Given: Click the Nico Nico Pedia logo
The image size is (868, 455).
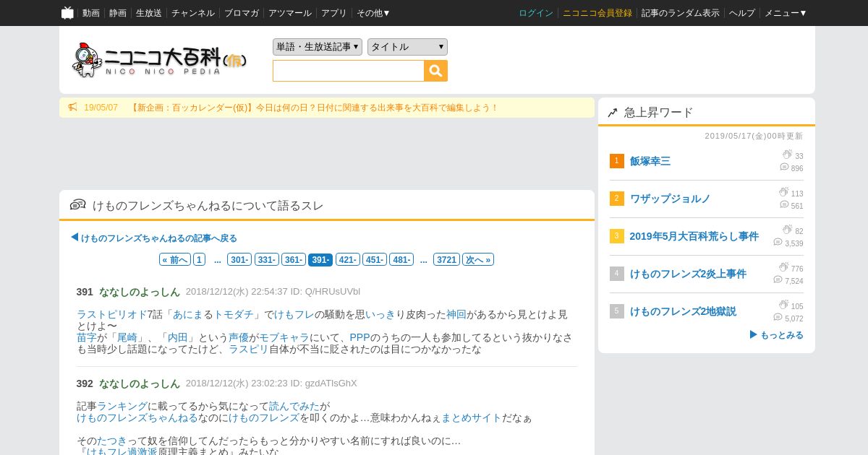Looking at the screenshot, I should (160, 60).
